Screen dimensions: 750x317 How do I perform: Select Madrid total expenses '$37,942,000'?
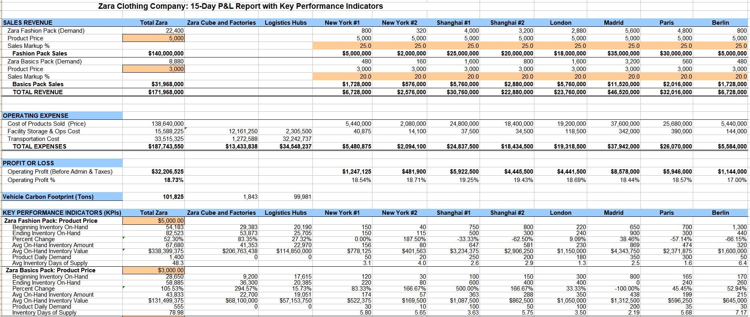tap(623, 147)
